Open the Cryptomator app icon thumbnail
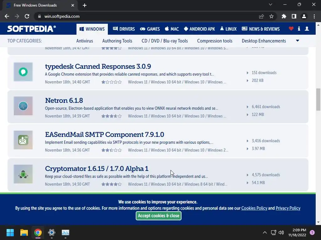 coord(23,174)
